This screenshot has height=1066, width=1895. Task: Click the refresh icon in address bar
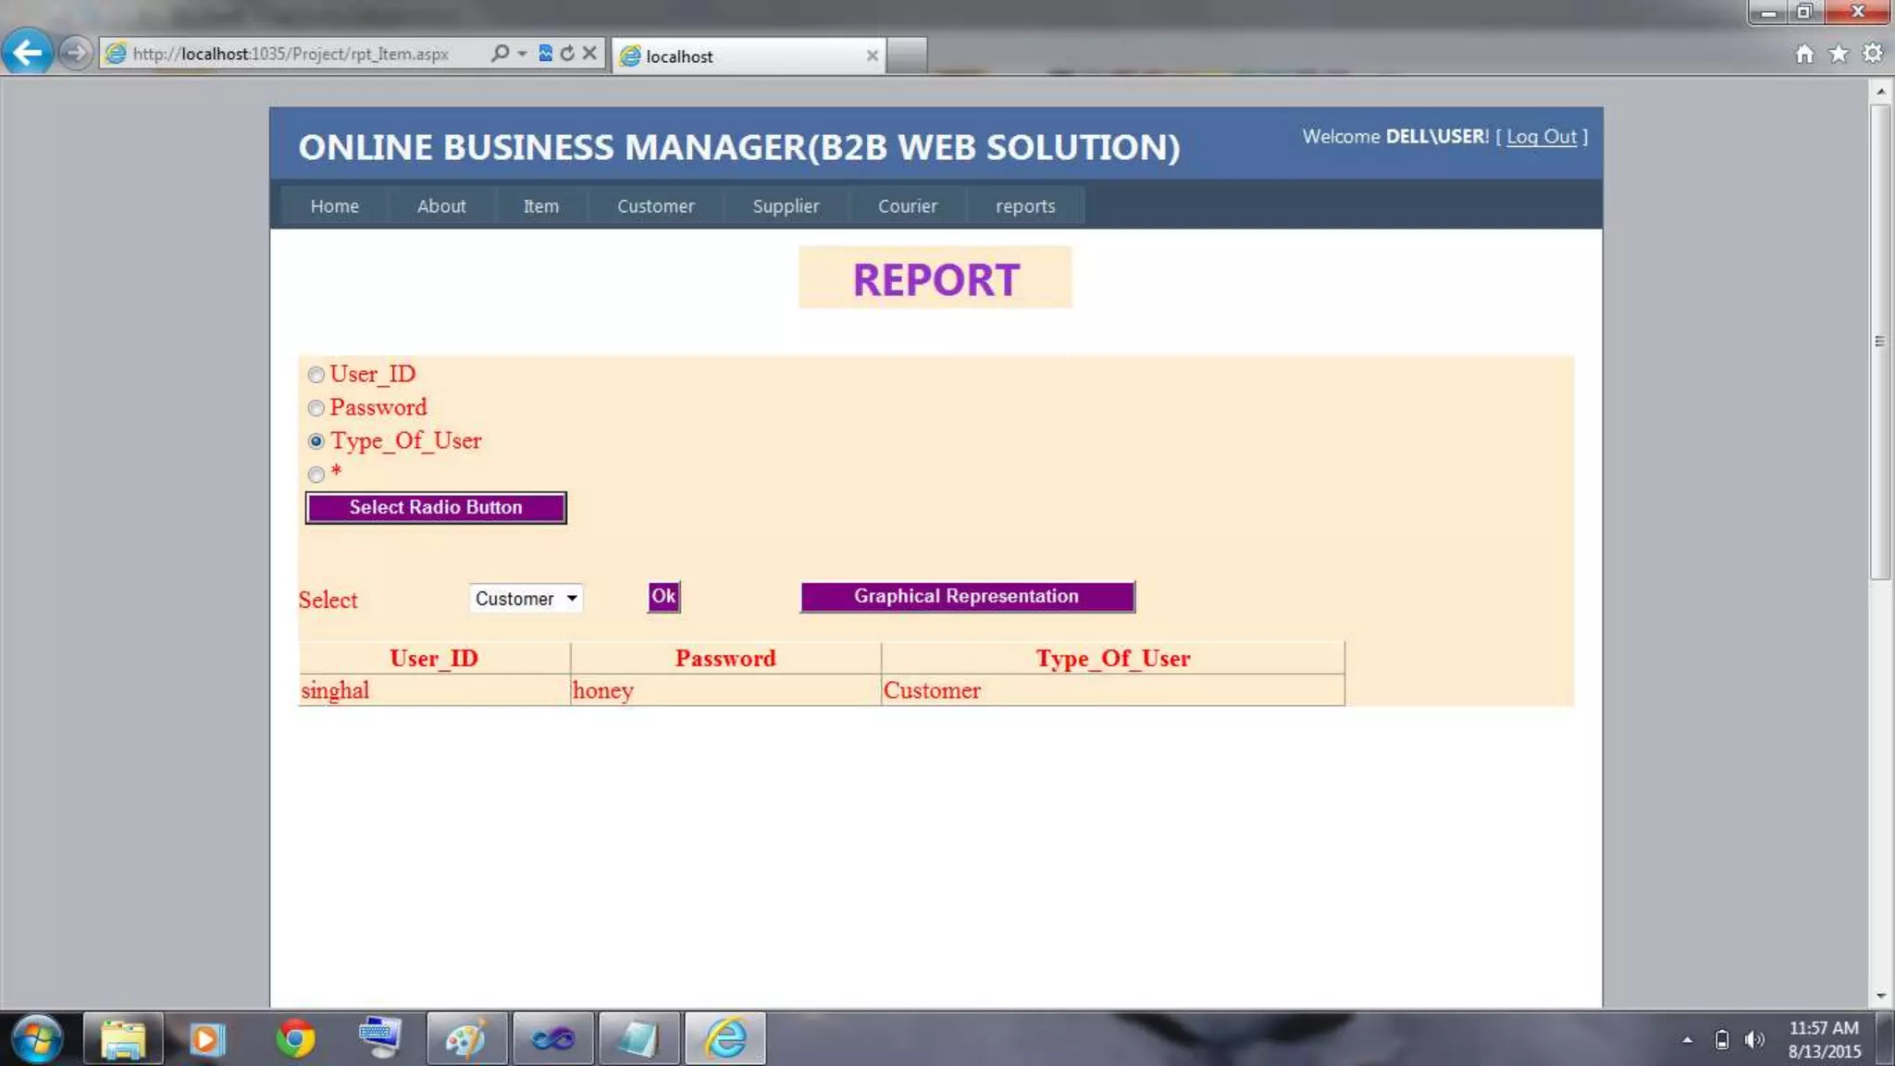click(x=567, y=54)
